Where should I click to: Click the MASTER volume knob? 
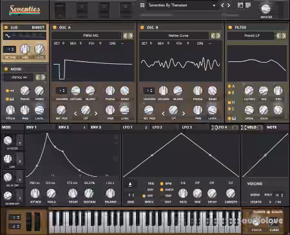click(x=266, y=9)
